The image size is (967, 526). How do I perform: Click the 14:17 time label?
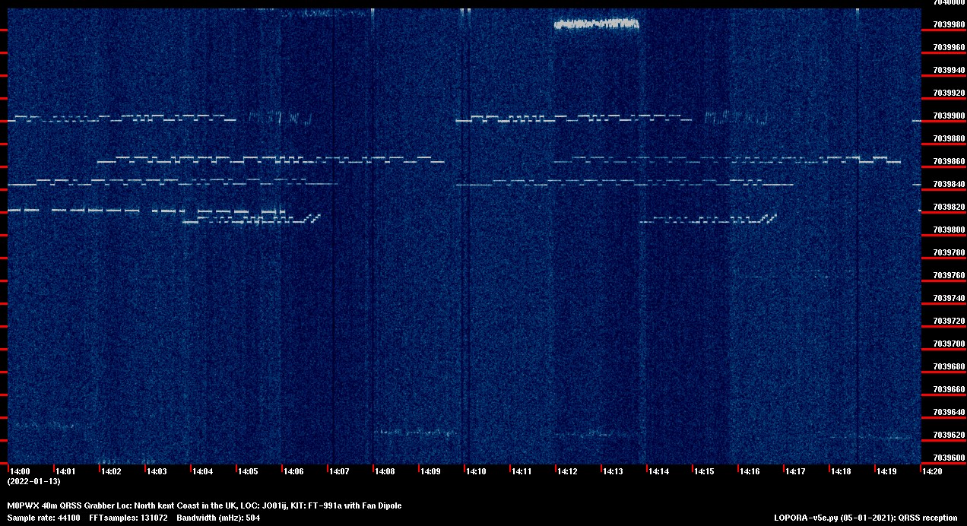[795, 472]
